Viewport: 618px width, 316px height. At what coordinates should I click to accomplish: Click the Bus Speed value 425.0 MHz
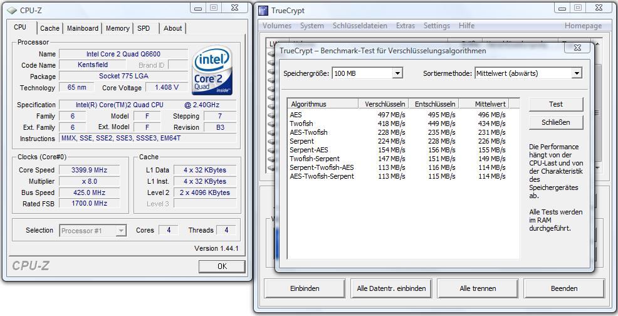tap(90, 192)
